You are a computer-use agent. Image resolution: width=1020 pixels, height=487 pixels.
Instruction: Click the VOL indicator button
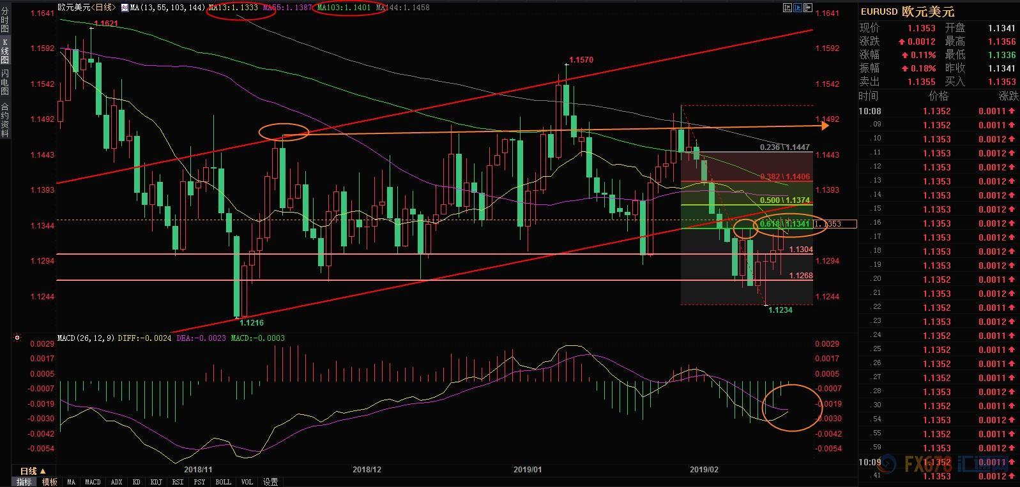(x=247, y=482)
